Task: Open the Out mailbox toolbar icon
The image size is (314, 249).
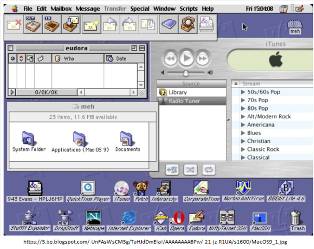Action: point(33,24)
